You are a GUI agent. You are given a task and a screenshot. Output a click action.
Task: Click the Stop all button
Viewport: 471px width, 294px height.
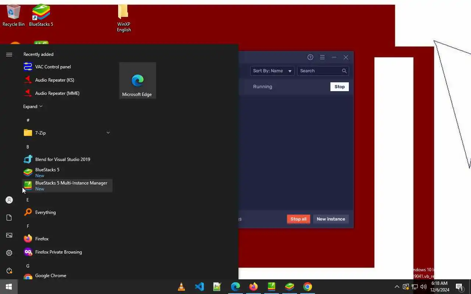(298, 219)
